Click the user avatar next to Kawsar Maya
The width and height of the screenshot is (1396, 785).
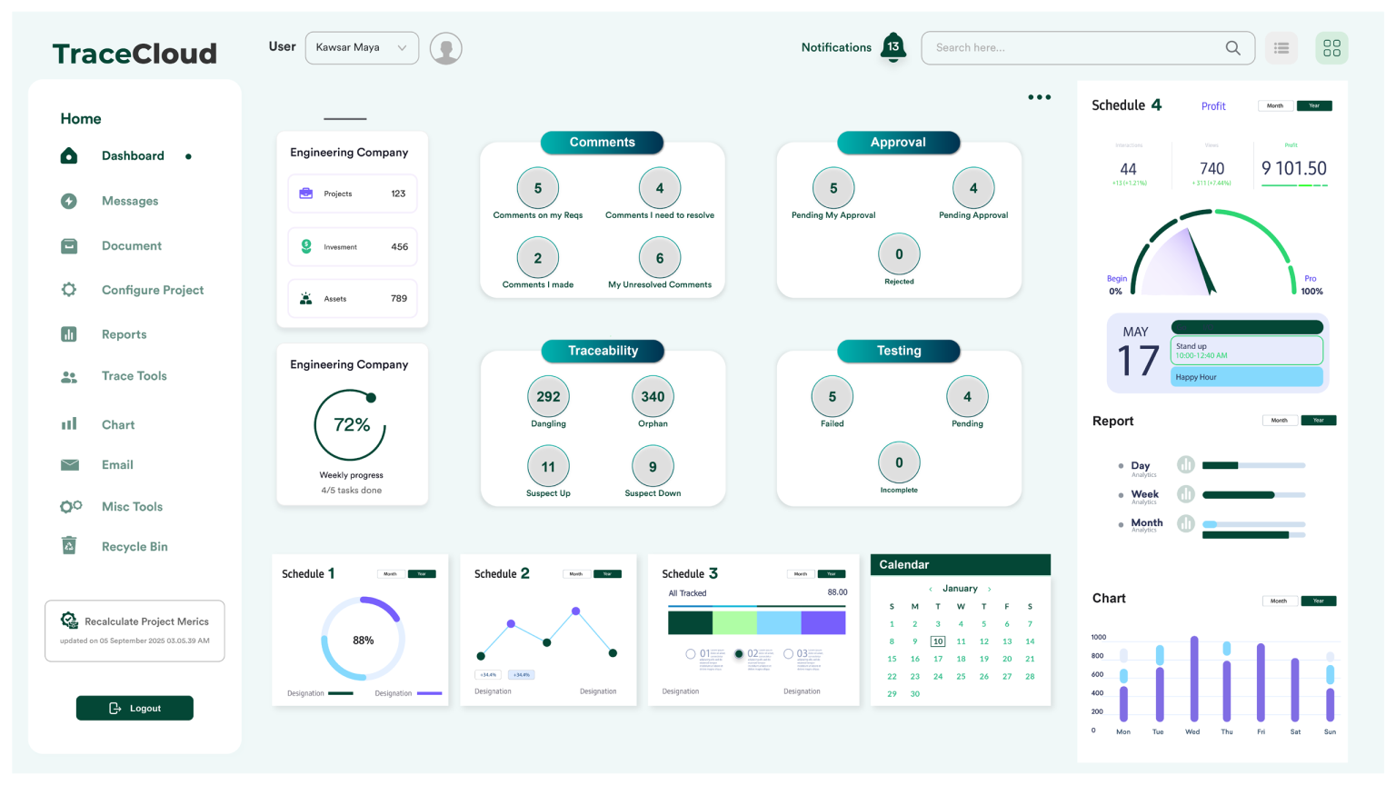[x=445, y=47]
